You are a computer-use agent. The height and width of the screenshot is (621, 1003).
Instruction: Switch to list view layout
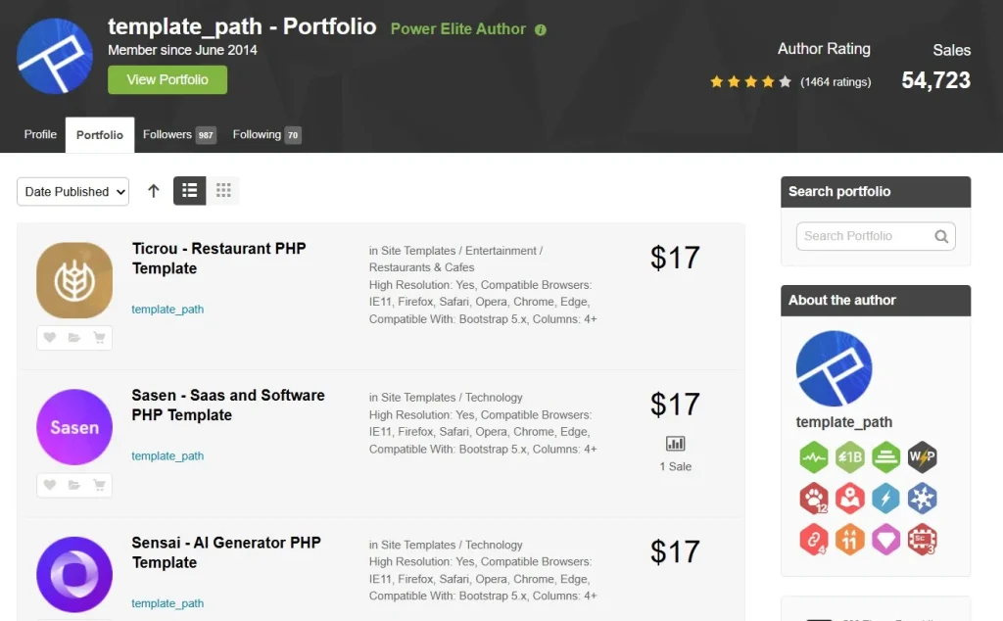[x=190, y=191]
